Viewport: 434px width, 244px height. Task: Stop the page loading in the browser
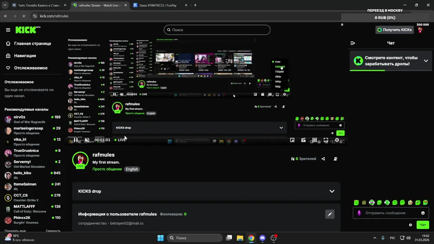point(23,16)
